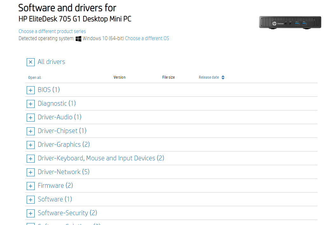Expand the Diagnostic (1) category

click(x=31, y=104)
